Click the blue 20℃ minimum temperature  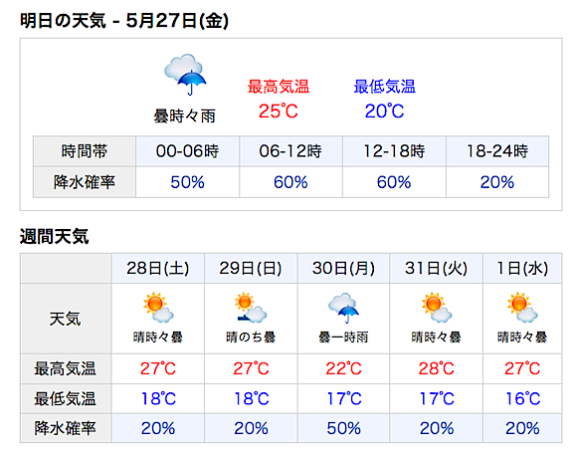(x=384, y=112)
